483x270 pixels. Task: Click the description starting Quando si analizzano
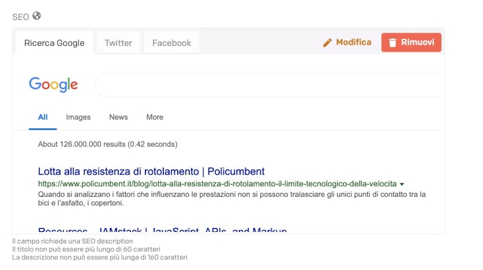click(x=232, y=199)
